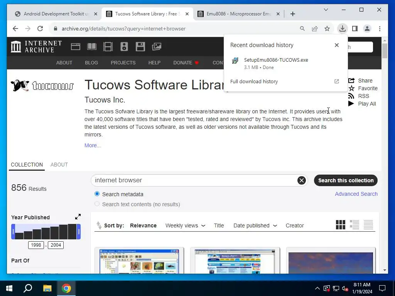
Task: Open the DONATE menu item
Action: point(186,63)
